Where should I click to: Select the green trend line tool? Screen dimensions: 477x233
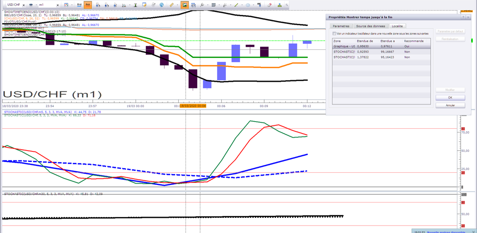(x=236, y=5)
